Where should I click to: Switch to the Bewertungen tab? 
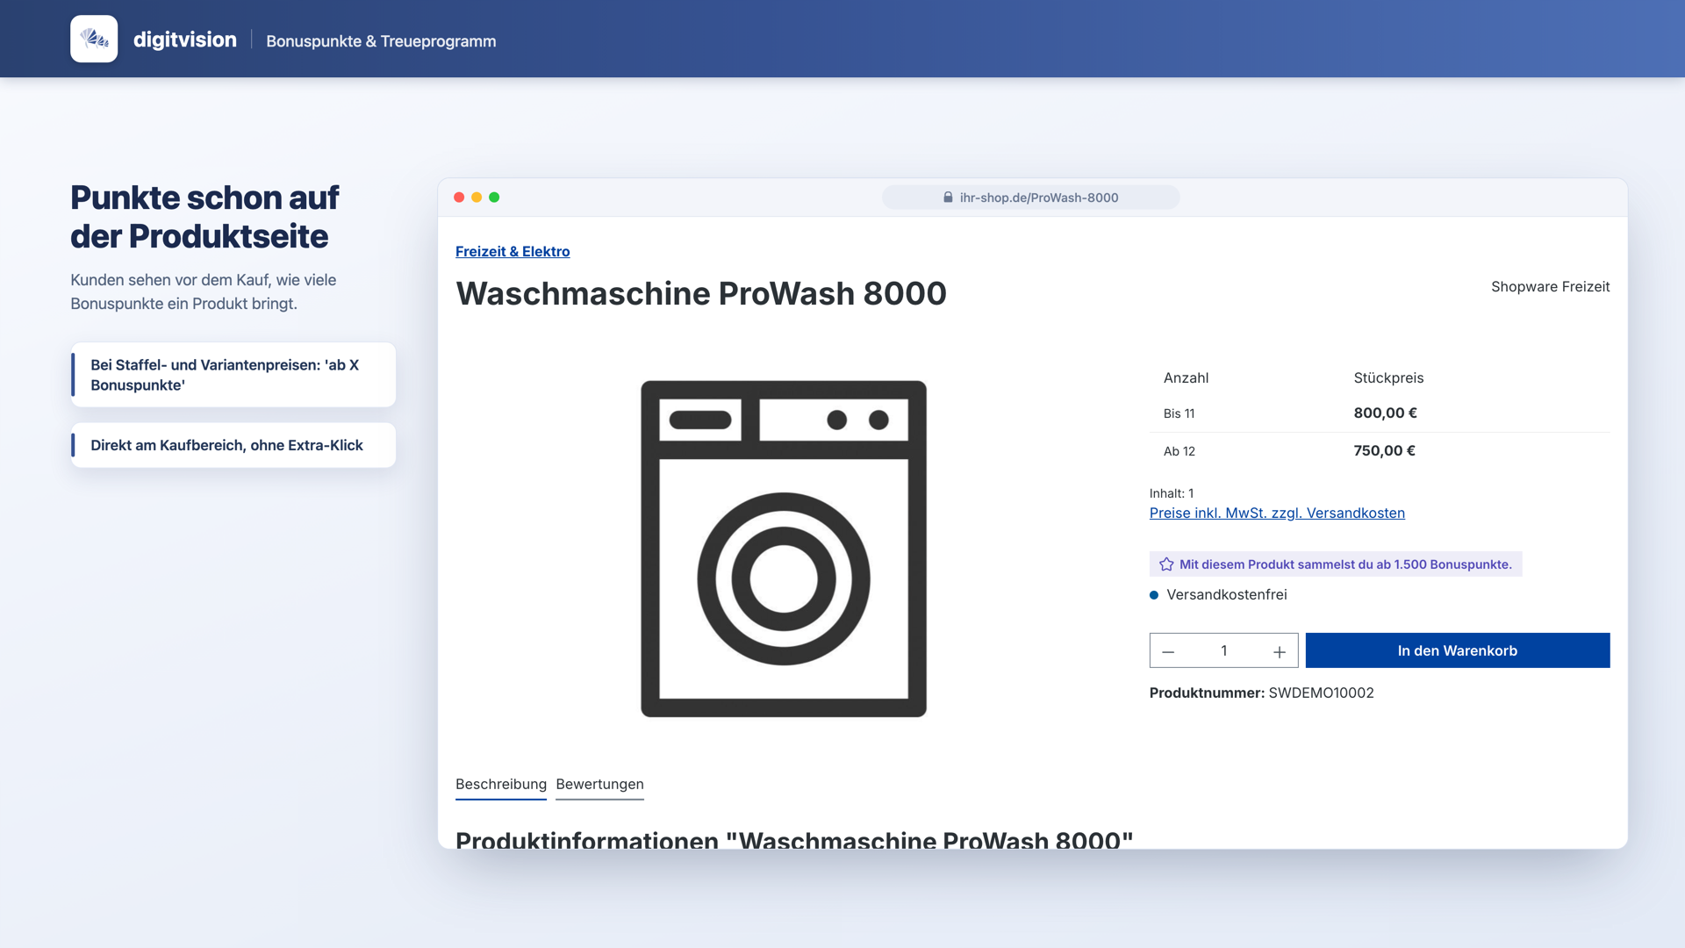[x=599, y=785]
